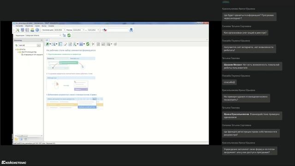This screenshot has width=295, height=166.
Task: Click the blue page icon at navigator bottom
Action: click(21, 139)
